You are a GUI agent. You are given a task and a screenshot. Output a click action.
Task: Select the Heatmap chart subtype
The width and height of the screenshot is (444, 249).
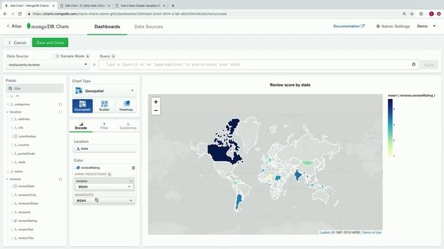tap(126, 106)
